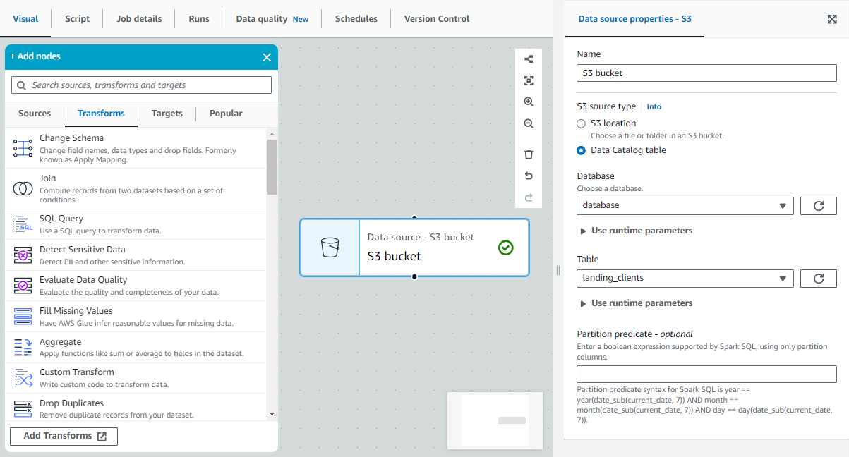Click the transforms list scrollbar thumb

[272, 166]
